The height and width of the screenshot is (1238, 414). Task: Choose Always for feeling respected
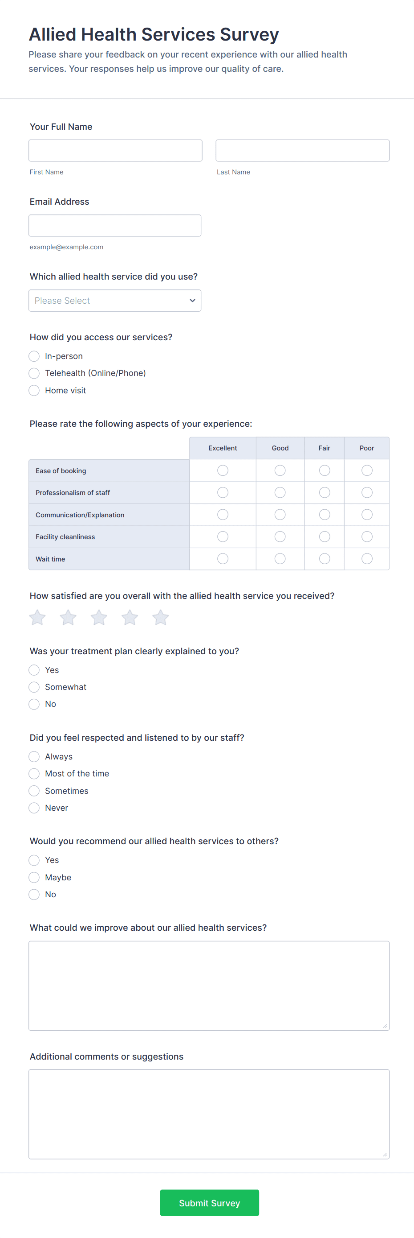(34, 757)
